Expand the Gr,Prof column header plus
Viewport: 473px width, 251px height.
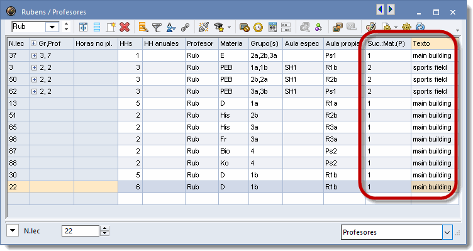pyautogui.click(x=34, y=43)
